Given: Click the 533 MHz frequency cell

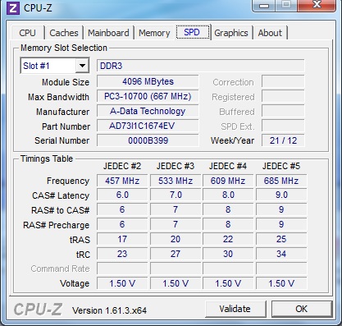Looking at the screenshot, I should pos(176,181).
